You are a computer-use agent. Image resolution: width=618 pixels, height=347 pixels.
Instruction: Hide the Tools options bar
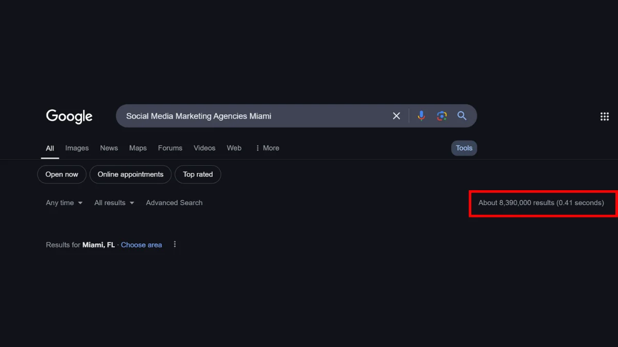[463, 148]
